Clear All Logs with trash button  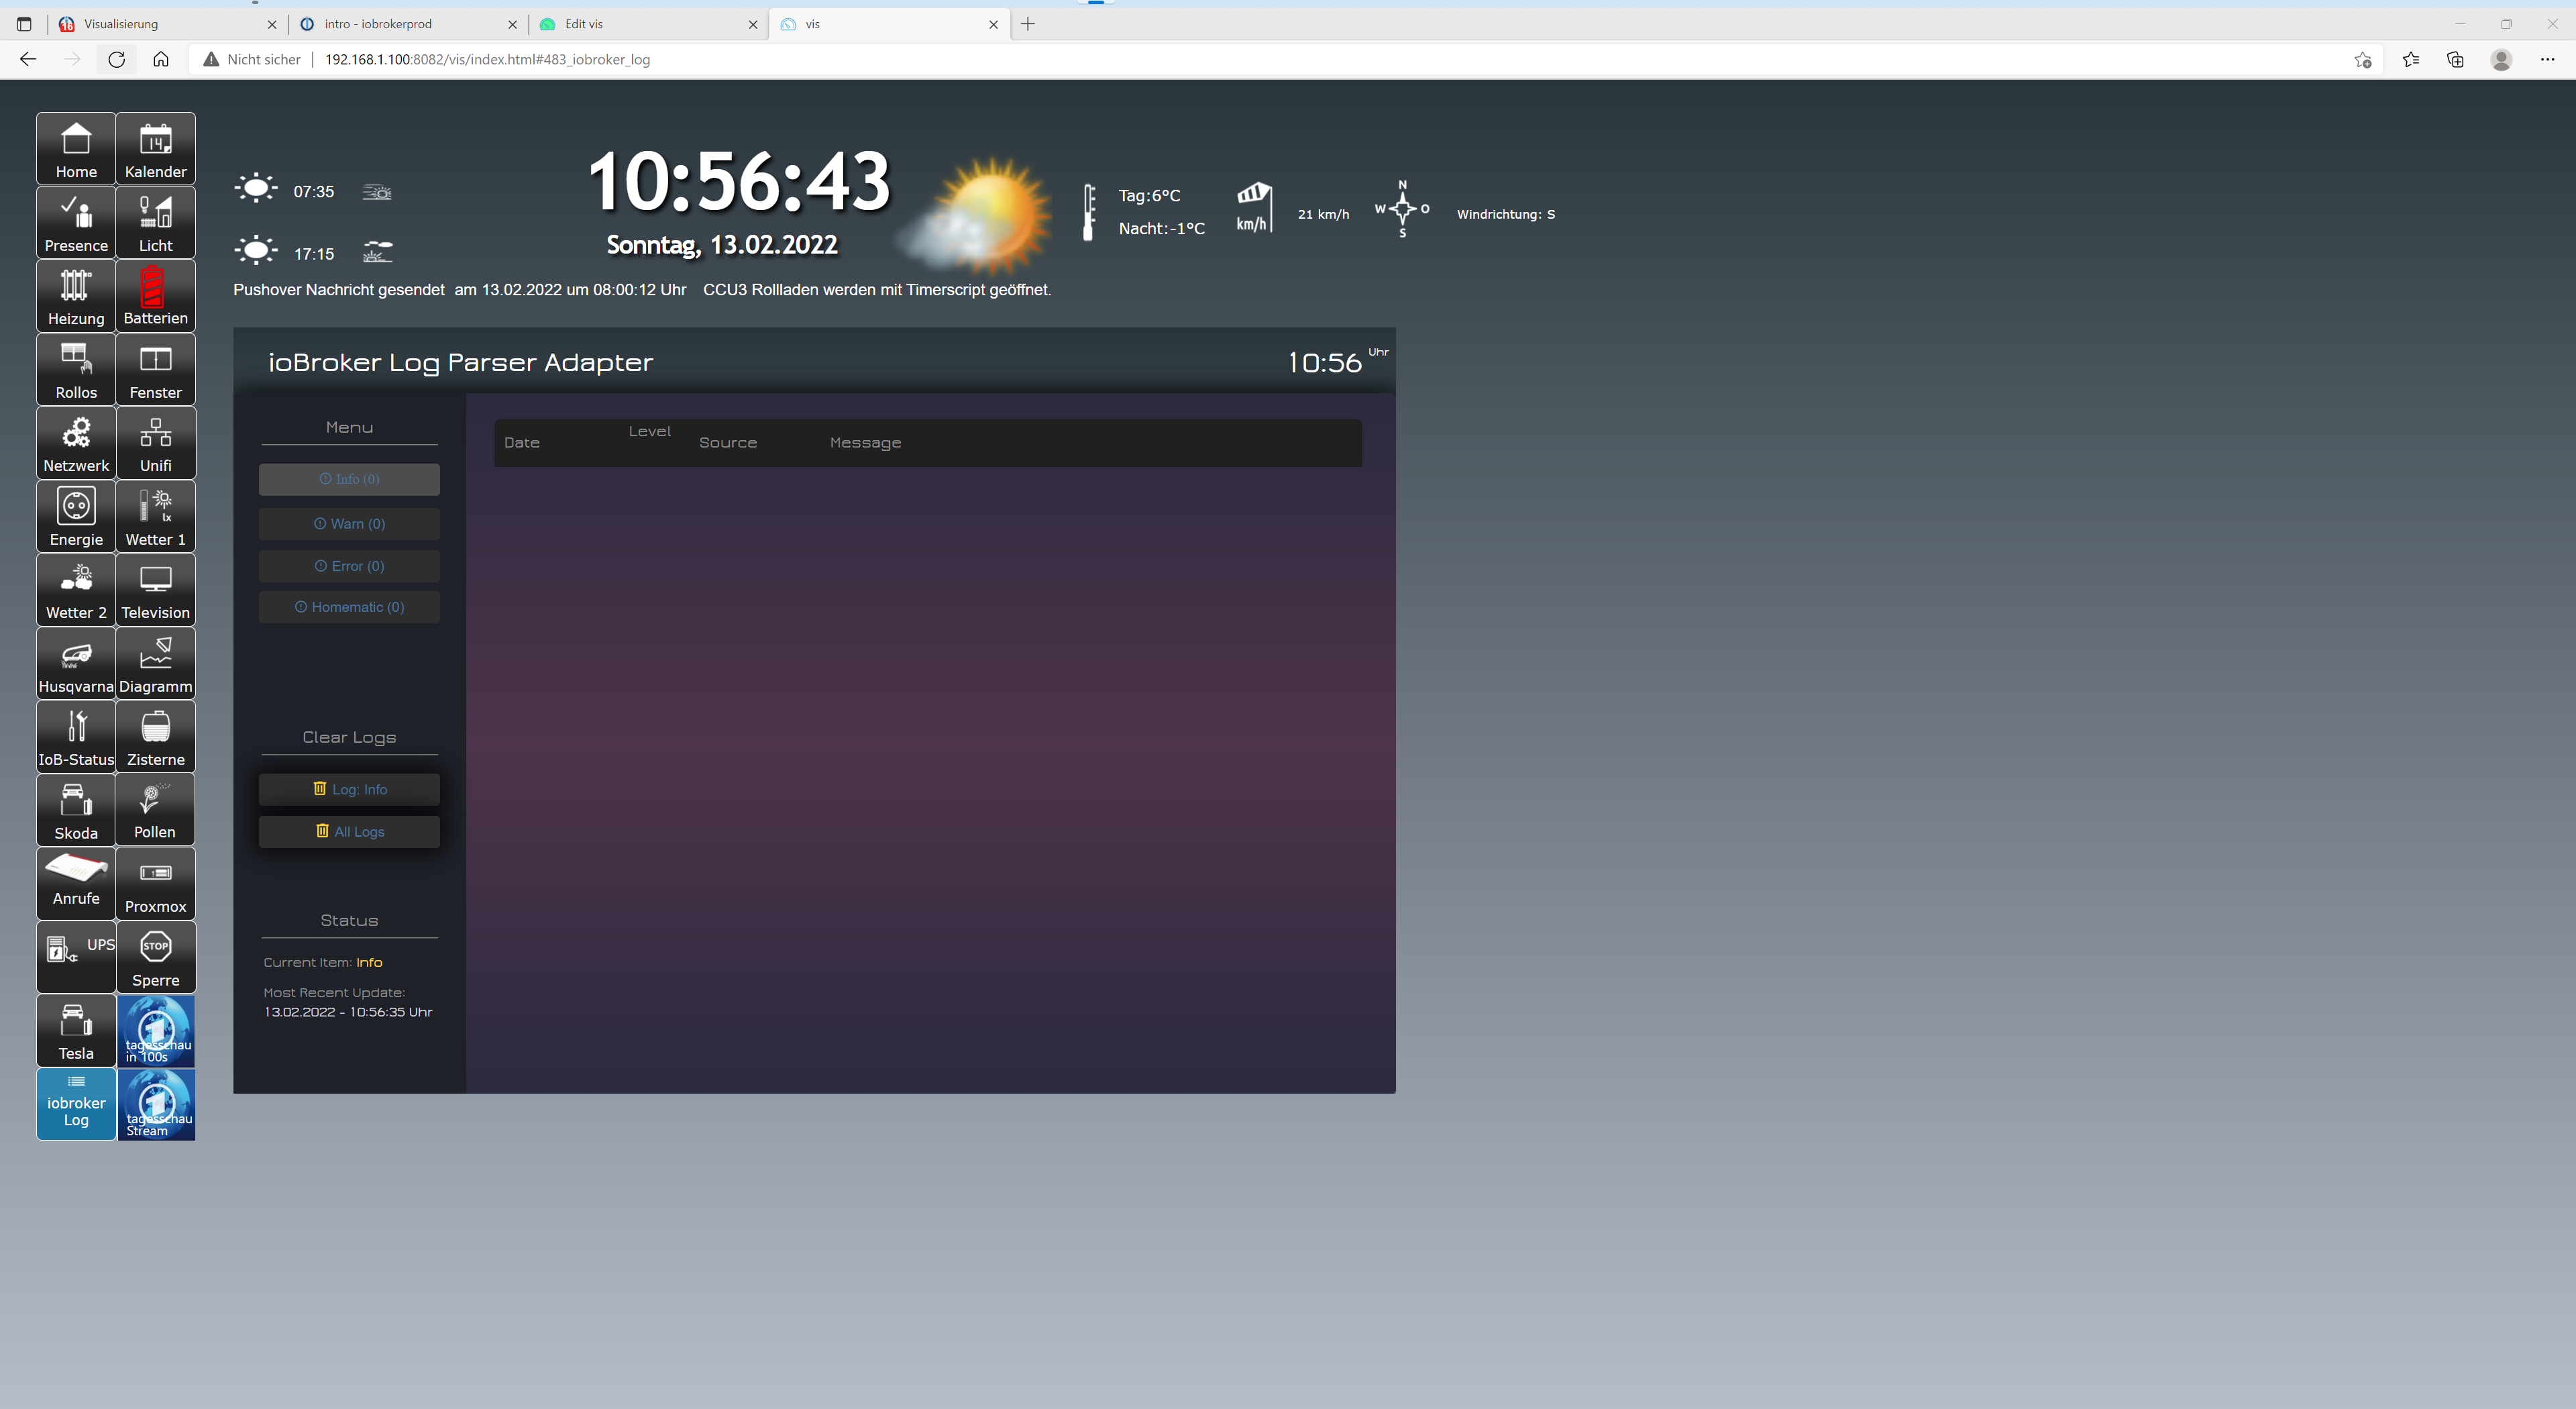click(349, 831)
